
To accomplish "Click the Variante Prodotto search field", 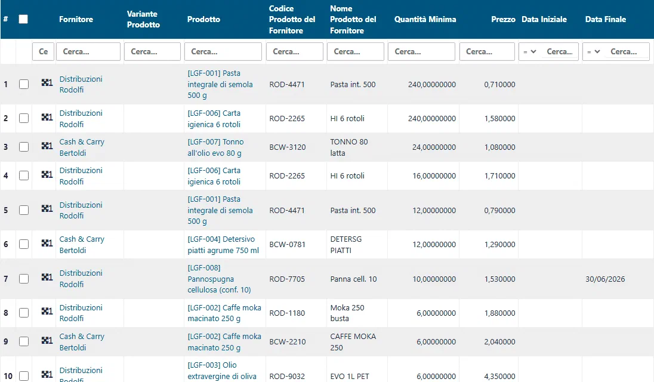I will [152, 52].
